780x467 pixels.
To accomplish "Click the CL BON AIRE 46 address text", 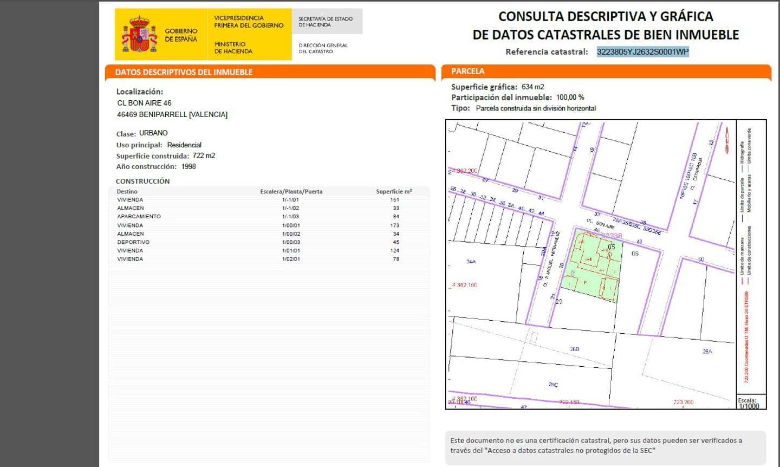I will [x=145, y=103].
